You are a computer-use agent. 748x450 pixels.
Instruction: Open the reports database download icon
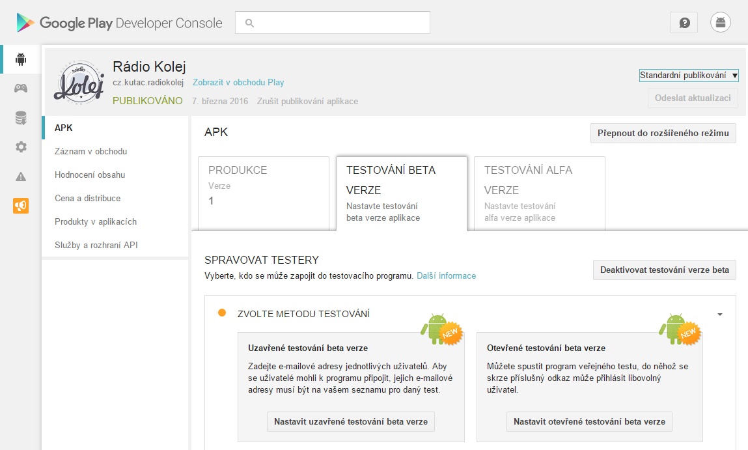tap(21, 118)
